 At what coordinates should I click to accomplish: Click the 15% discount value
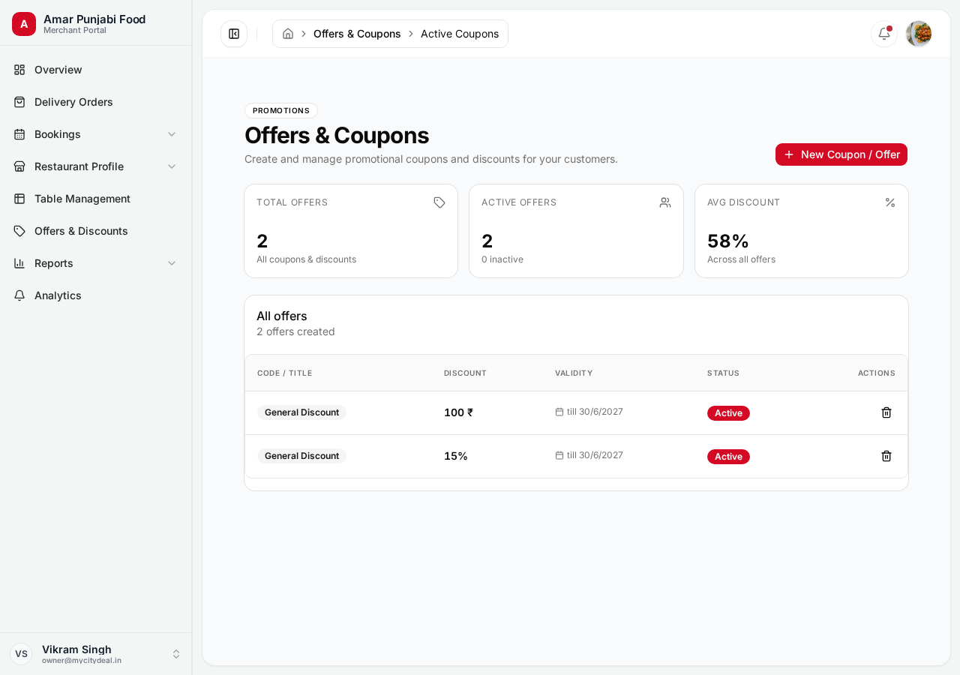(x=456, y=456)
